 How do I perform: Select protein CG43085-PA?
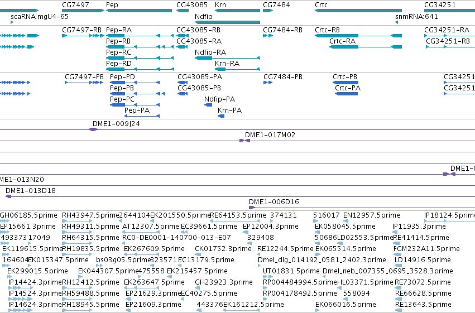183,83
